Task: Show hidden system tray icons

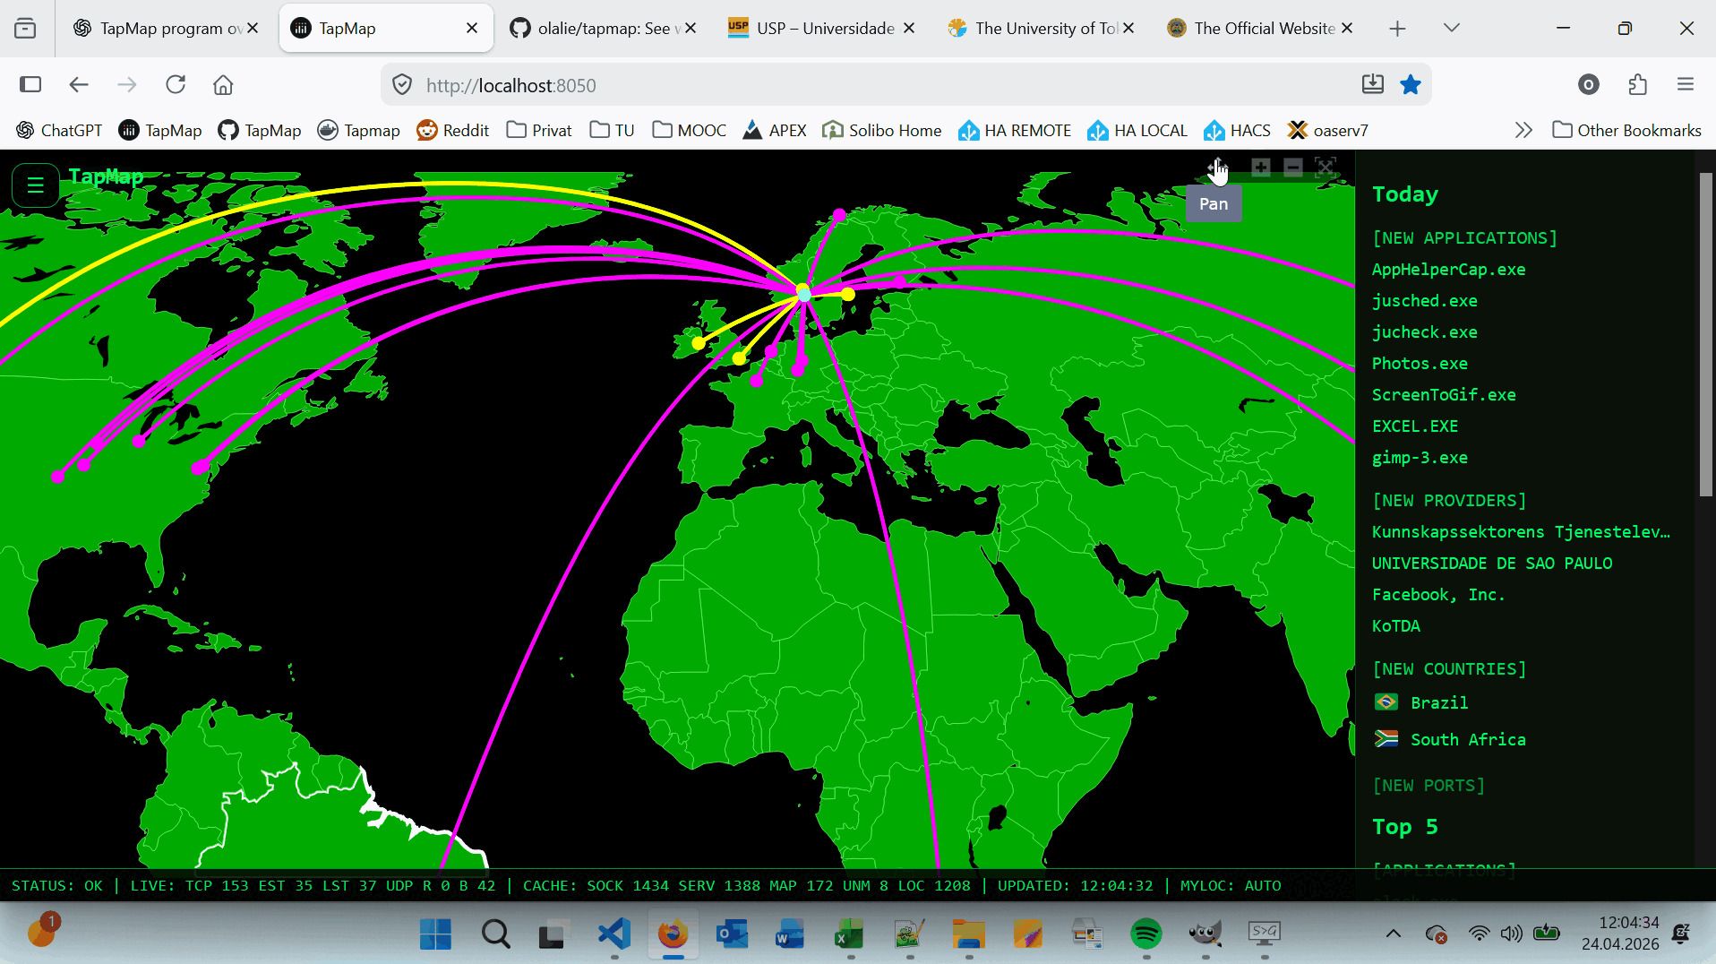Action: [1393, 934]
